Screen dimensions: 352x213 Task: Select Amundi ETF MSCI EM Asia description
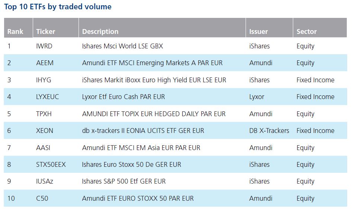(x=141, y=148)
